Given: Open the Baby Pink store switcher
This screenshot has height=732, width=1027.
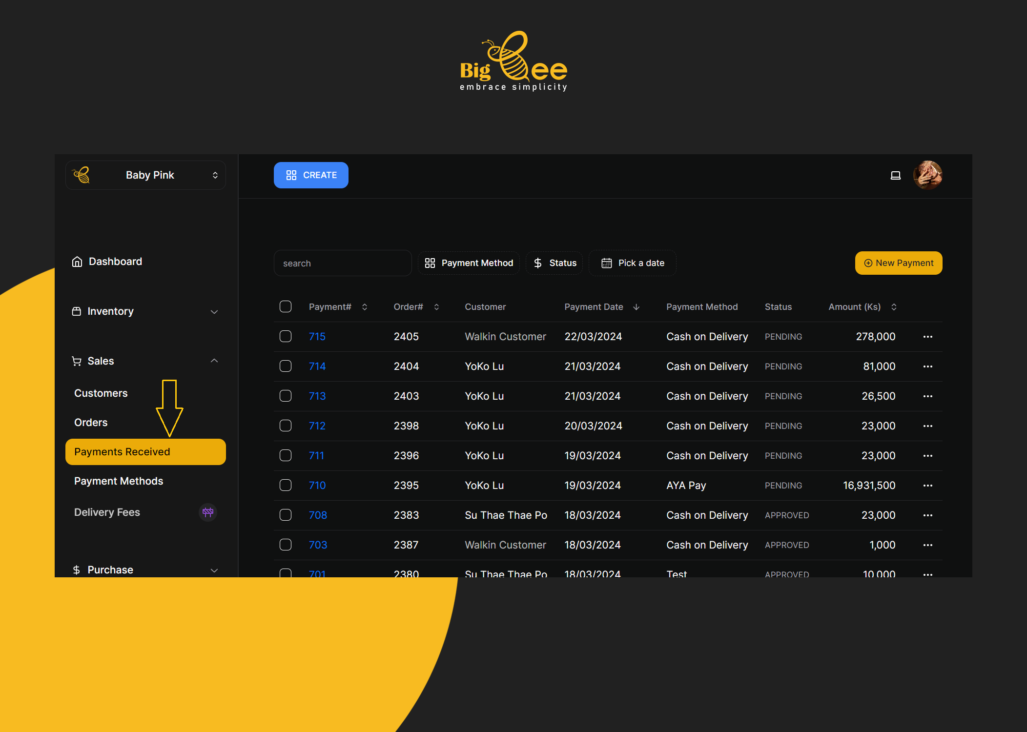Looking at the screenshot, I should [x=145, y=175].
